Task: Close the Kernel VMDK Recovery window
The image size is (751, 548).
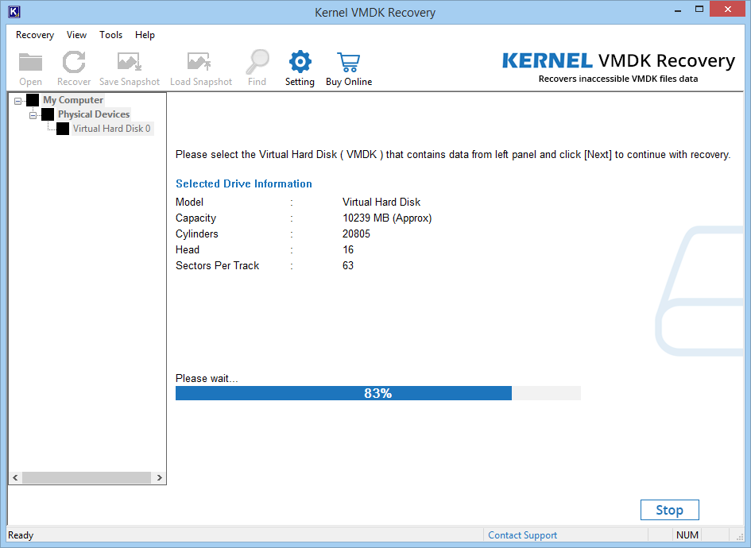Action: pyautogui.click(x=727, y=10)
